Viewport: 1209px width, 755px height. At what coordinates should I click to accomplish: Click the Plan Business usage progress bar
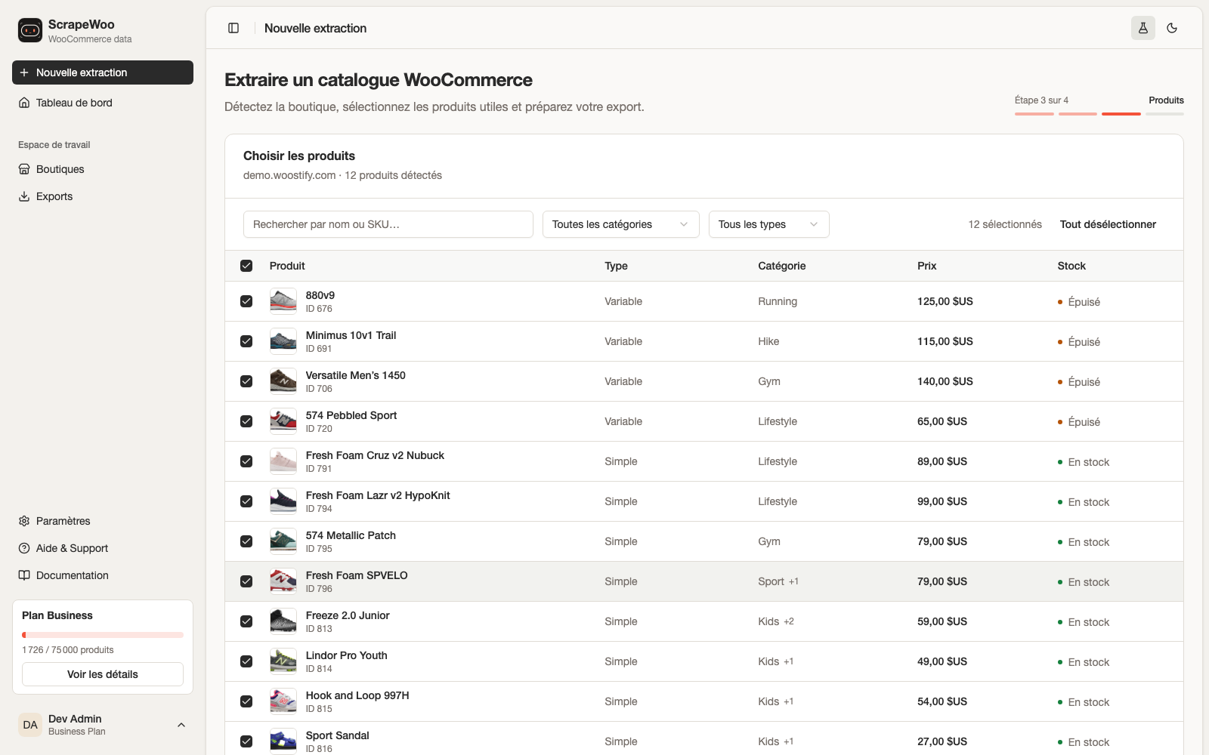[103, 635]
